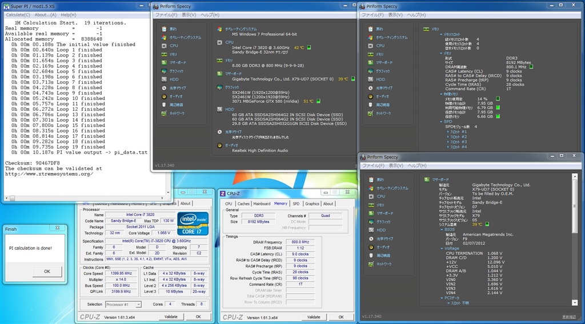
Task: Click green status icon beside DRAM frequency 800.1 MHz
Action: (x=531, y=66)
